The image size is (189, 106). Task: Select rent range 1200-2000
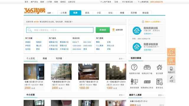(77, 46)
